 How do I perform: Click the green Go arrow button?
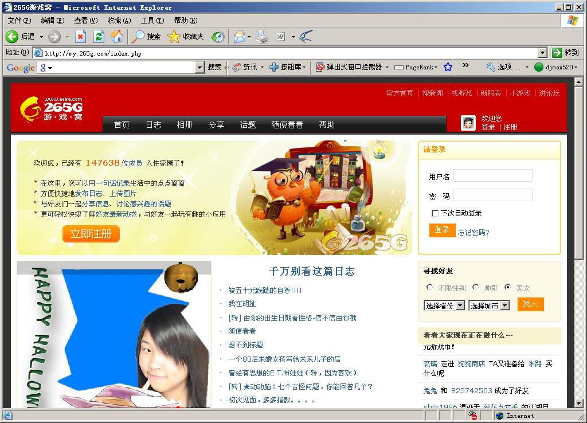pyautogui.click(x=557, y=53)
